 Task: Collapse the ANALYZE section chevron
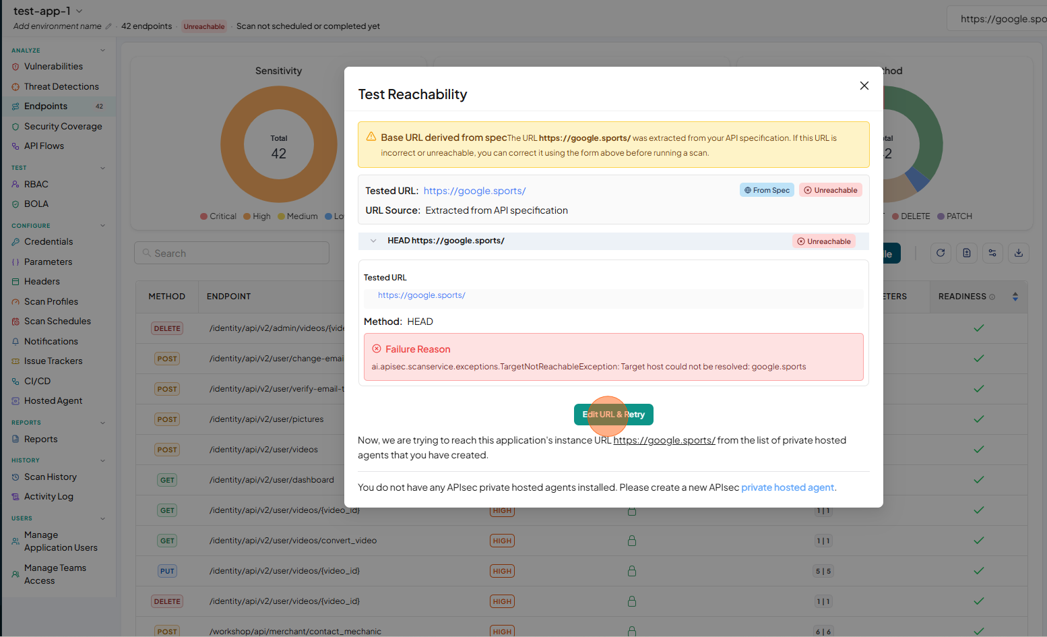point(103,51)
